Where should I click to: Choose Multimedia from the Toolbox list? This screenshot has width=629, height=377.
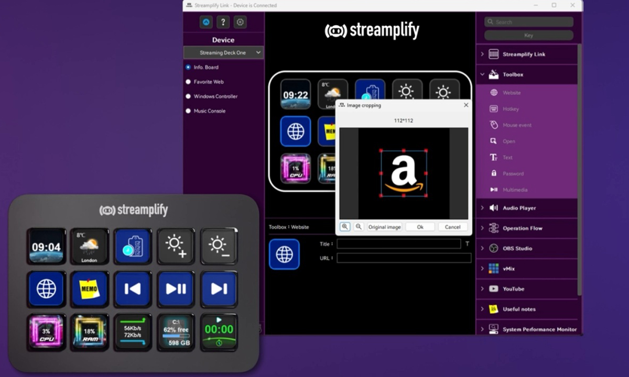(515, 190)
